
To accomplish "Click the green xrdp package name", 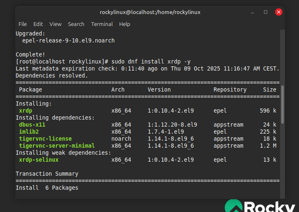I will point(26,111).
